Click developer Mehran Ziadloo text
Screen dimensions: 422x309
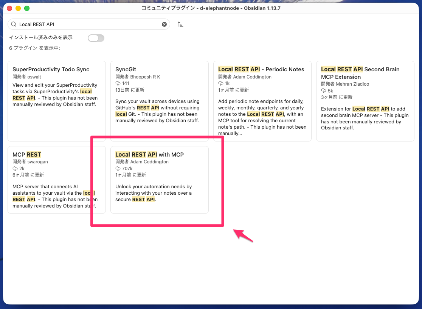coord(352,84)
